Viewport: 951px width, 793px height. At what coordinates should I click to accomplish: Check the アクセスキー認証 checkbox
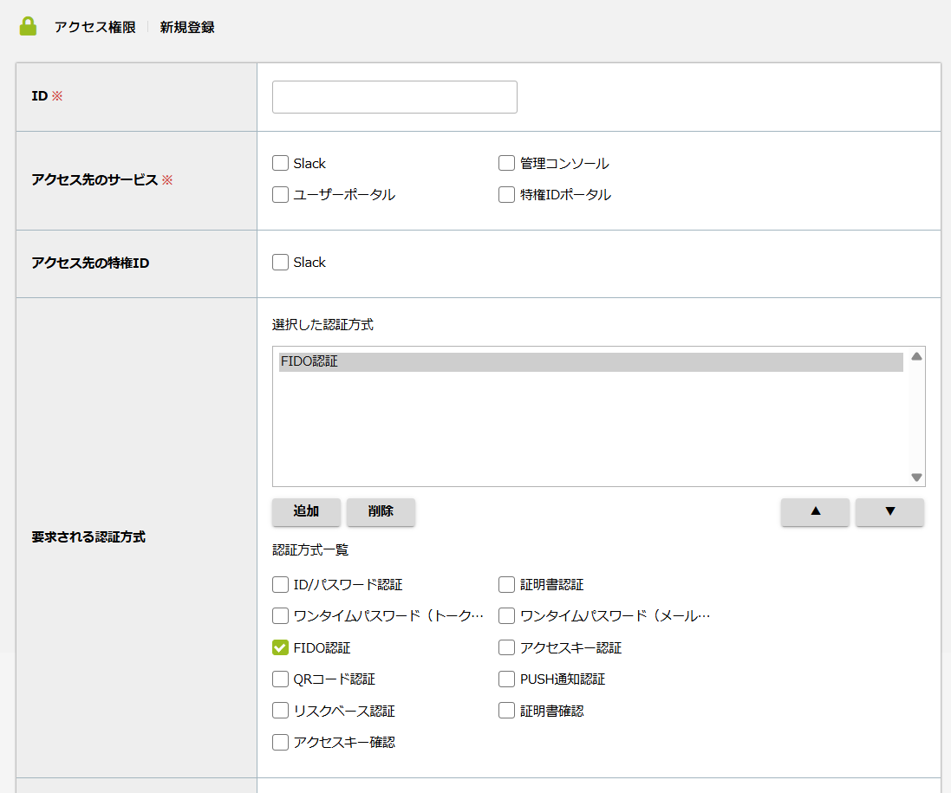click(506, 647)
